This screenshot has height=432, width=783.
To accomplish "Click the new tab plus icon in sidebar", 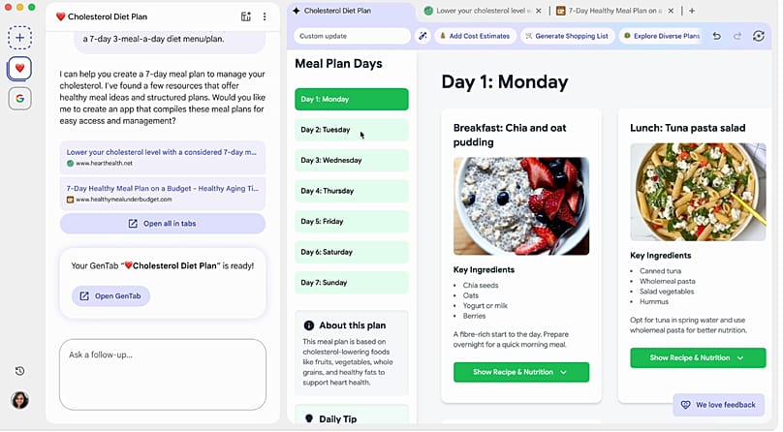I will pos(20,38).
